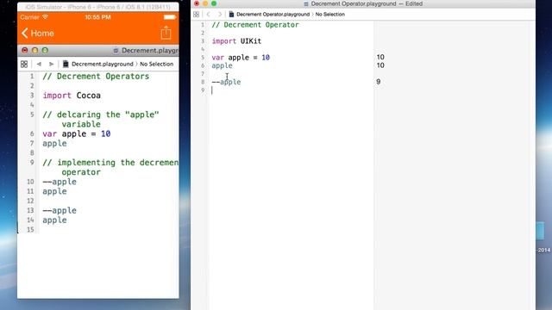Click the back triangle in simulator's playground toolbar

pyautogui.click(x=39, y=64)
